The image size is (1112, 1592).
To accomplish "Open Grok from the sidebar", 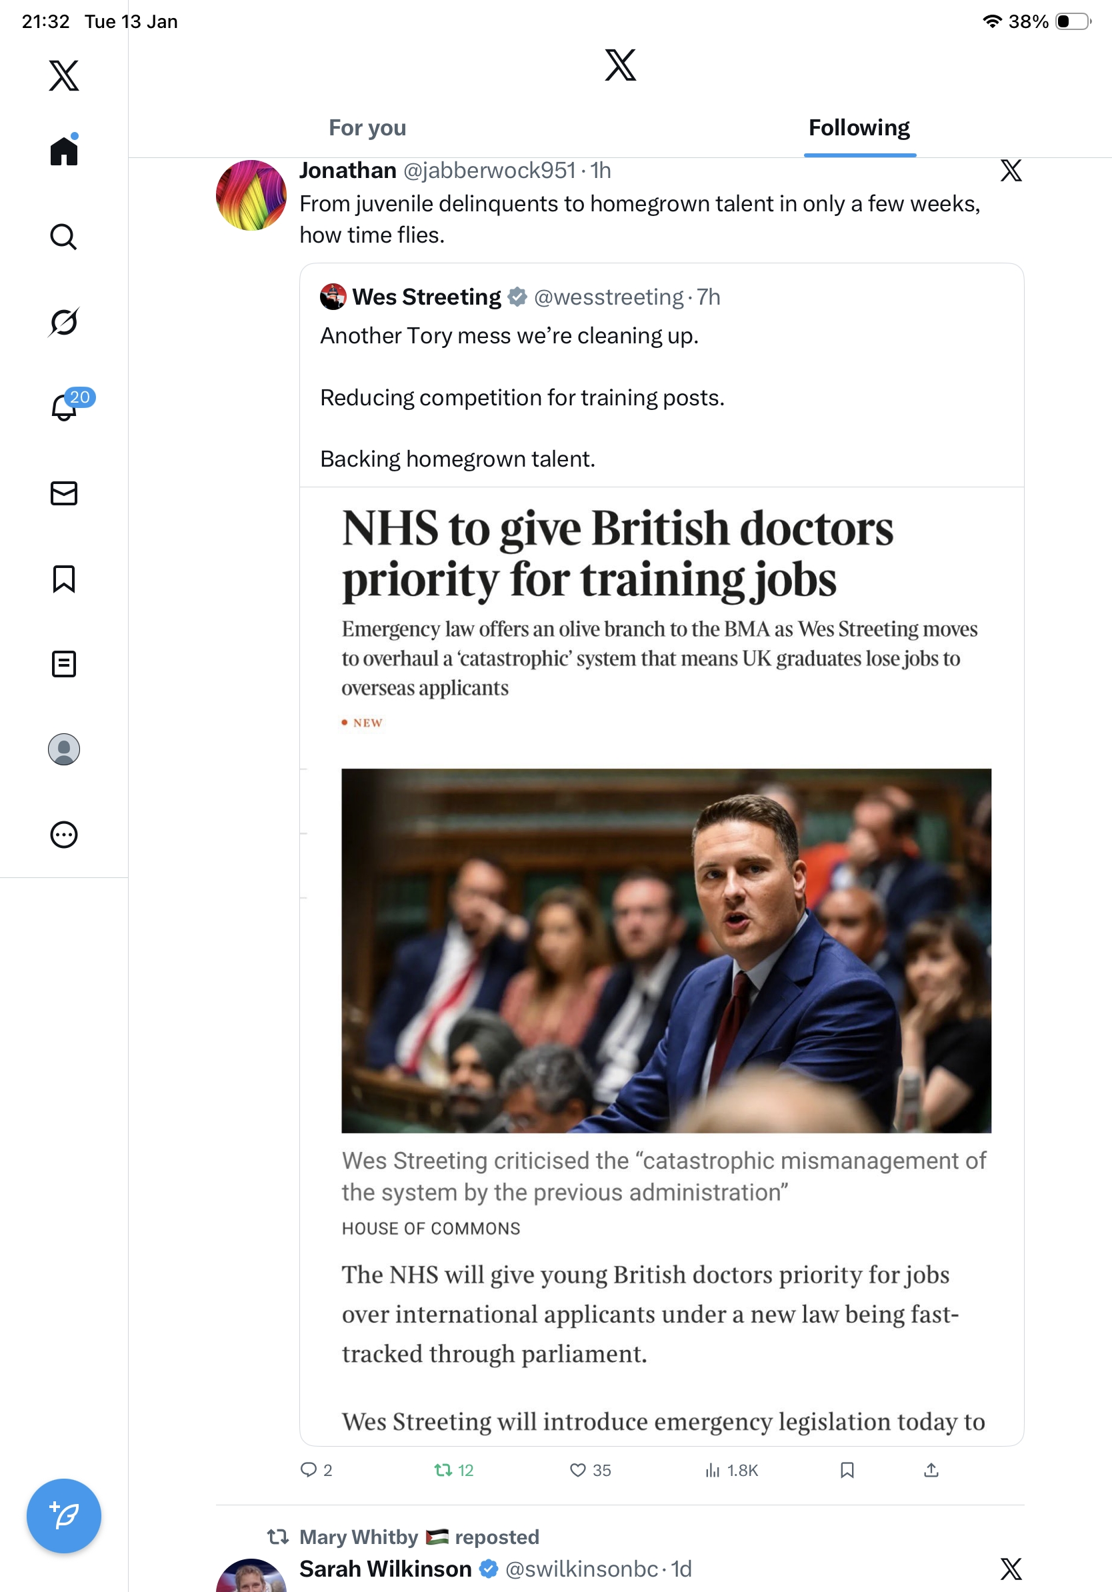I will click(x=64, y=322).
